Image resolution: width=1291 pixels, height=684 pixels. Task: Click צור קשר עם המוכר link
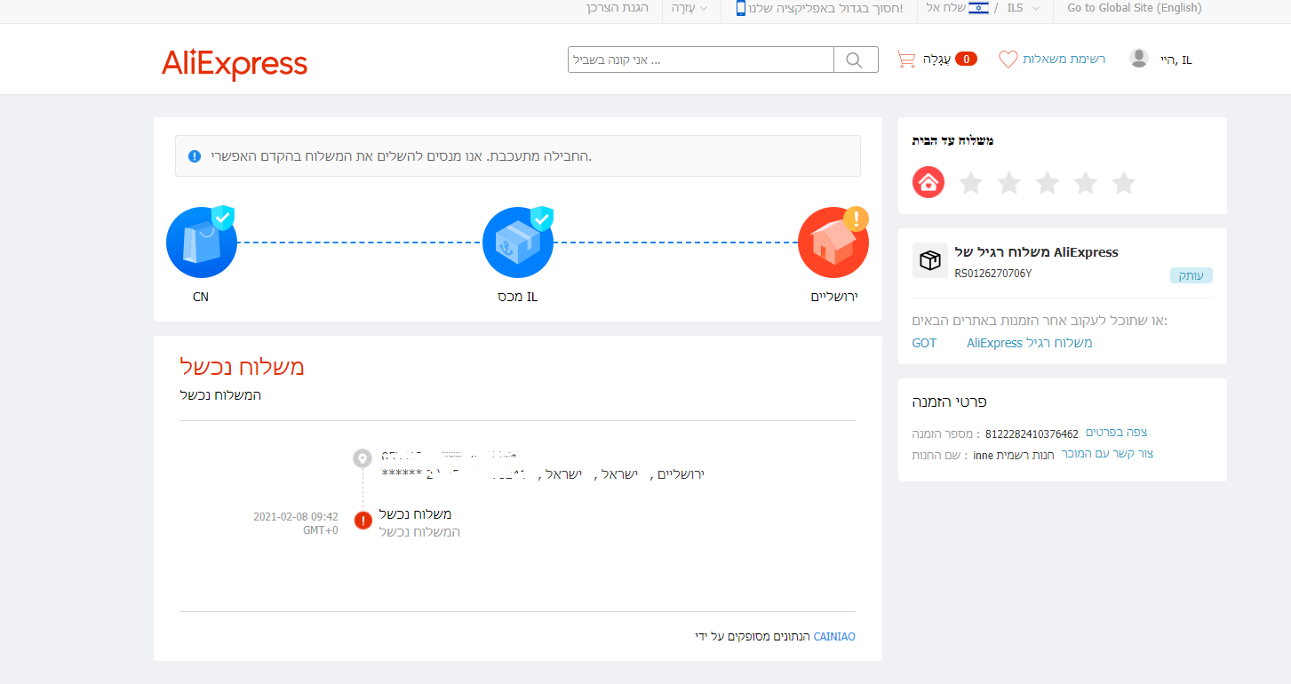(1108, 454)
